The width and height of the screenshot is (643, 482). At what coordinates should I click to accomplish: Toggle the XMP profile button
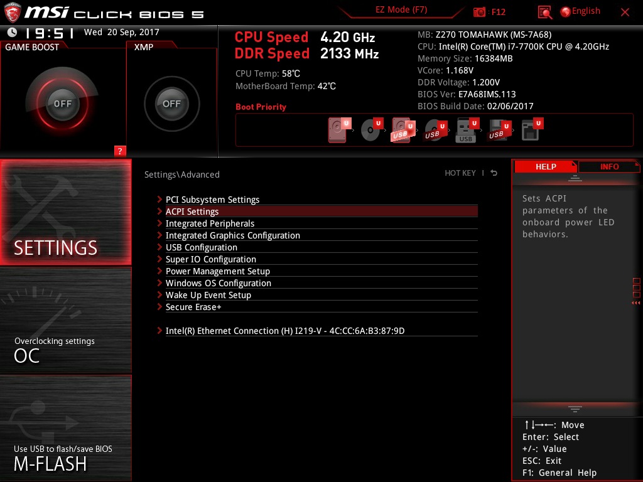[x=171, y=104]
